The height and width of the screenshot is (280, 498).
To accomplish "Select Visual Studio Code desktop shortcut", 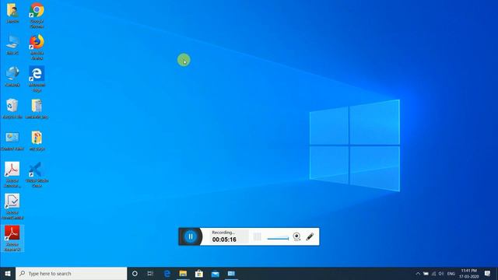I will [x=37, y=174].
